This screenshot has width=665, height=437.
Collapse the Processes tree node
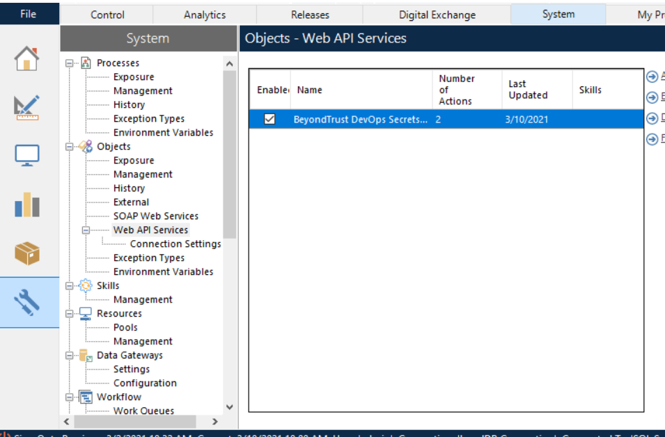(x=69, y=63)
